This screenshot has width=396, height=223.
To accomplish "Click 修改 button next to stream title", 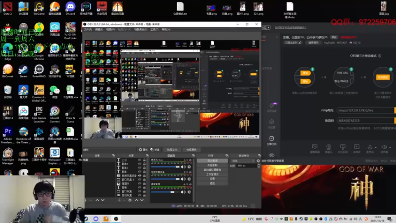I will pos(334,37).
